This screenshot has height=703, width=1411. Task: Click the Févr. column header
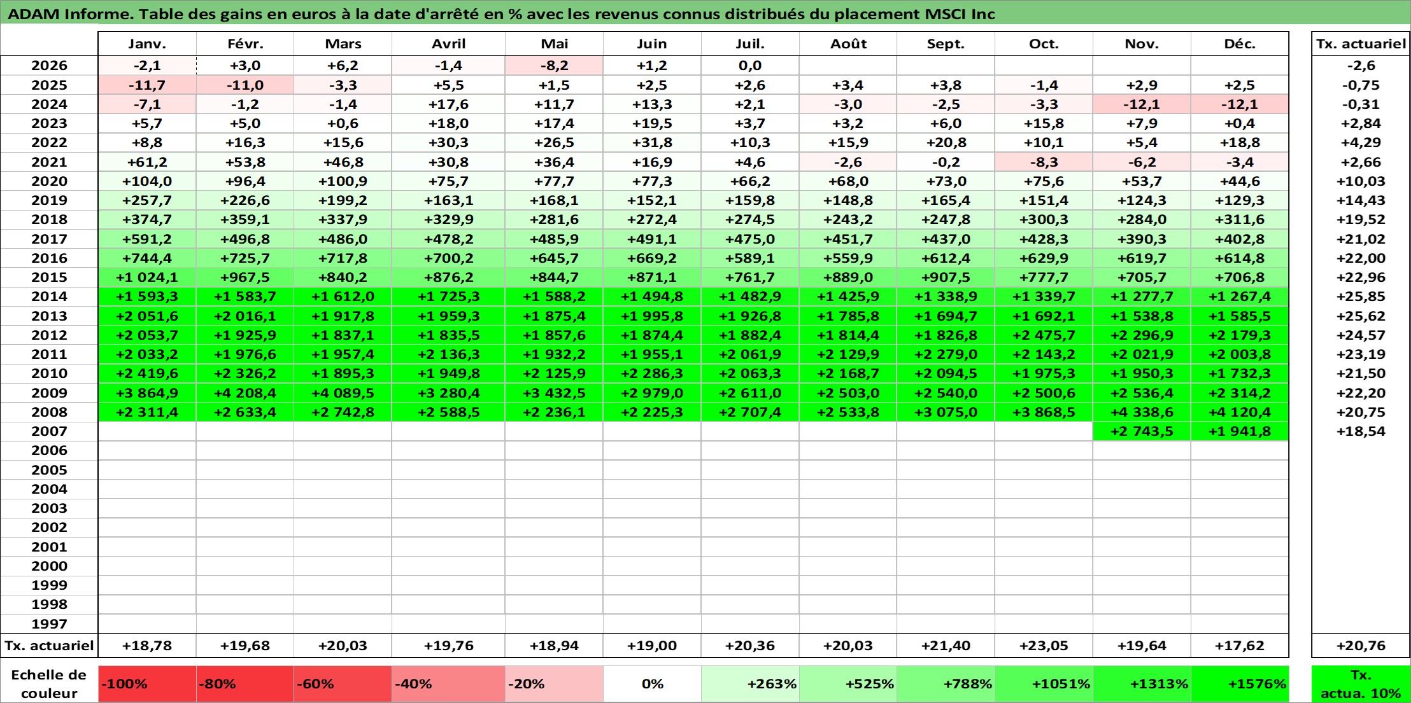tap(245, 44)
